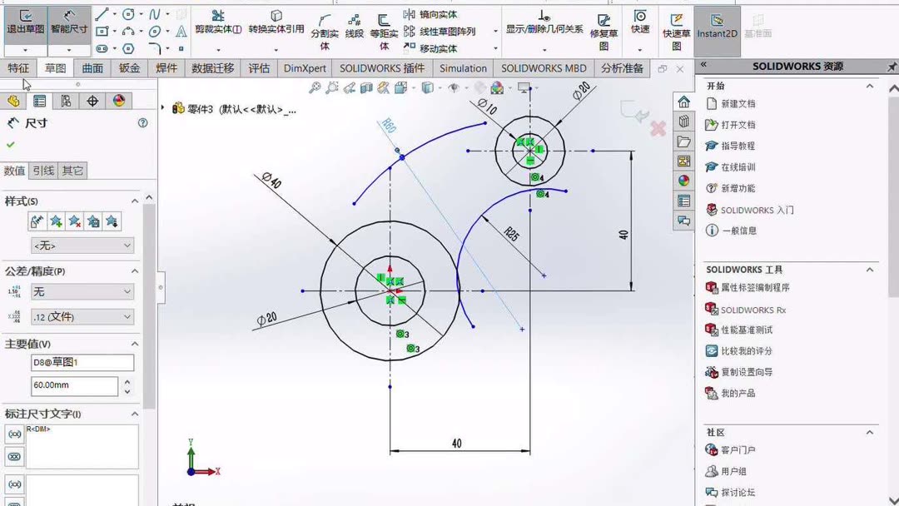Toggle Instant2D mode on the toolbar
Screen dimensions: 899x506
pos(718,25)
